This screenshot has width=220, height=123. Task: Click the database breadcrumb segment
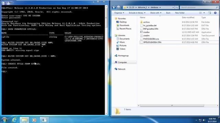point(154,8)
